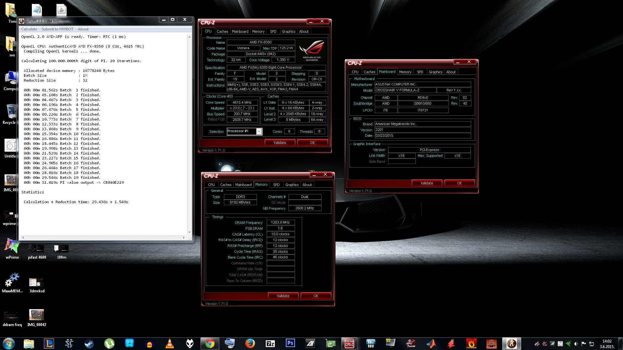This screenshot has height=350, width=623.
Task: Open the Action Center flag icon
Action: coord(584,344)
